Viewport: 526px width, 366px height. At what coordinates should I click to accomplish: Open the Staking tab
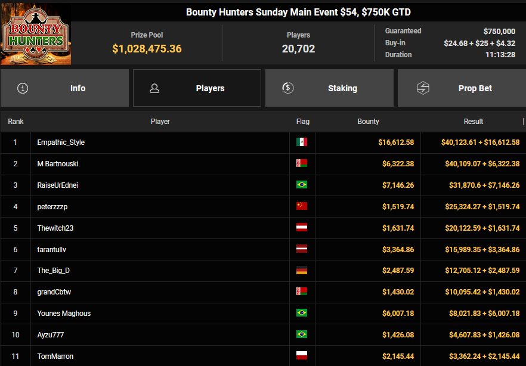click(x=329, y=88)
